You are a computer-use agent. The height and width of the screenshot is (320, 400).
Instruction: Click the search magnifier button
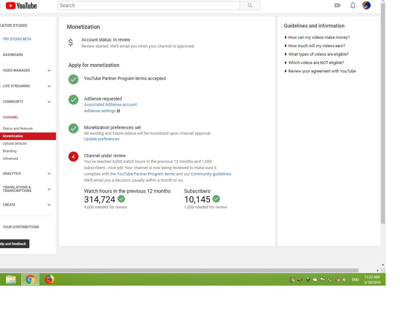(250, 5)
